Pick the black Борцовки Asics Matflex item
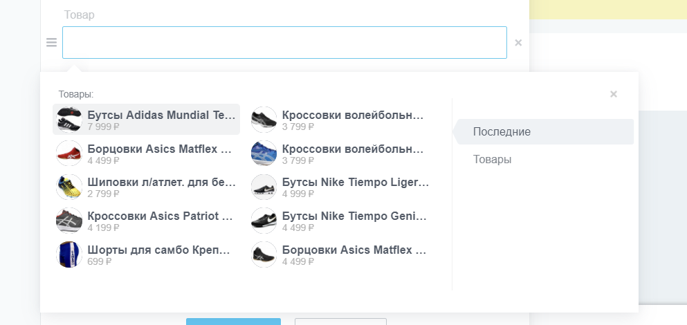The image size is (687, 325). coord(341,254)
